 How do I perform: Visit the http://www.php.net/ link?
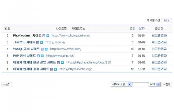tap(60, 55)
